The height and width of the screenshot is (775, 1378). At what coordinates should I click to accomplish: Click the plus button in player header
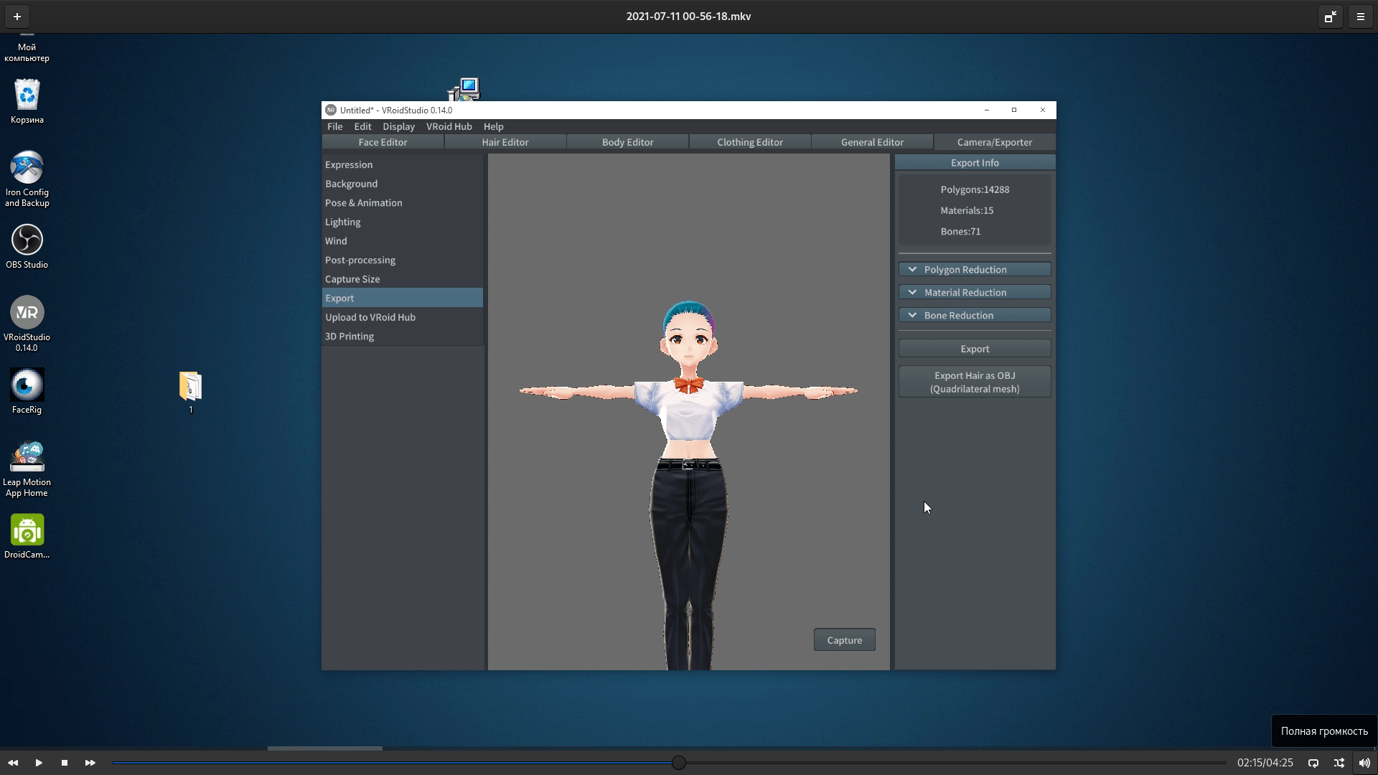pyautogui.click(x=17, y=17)
